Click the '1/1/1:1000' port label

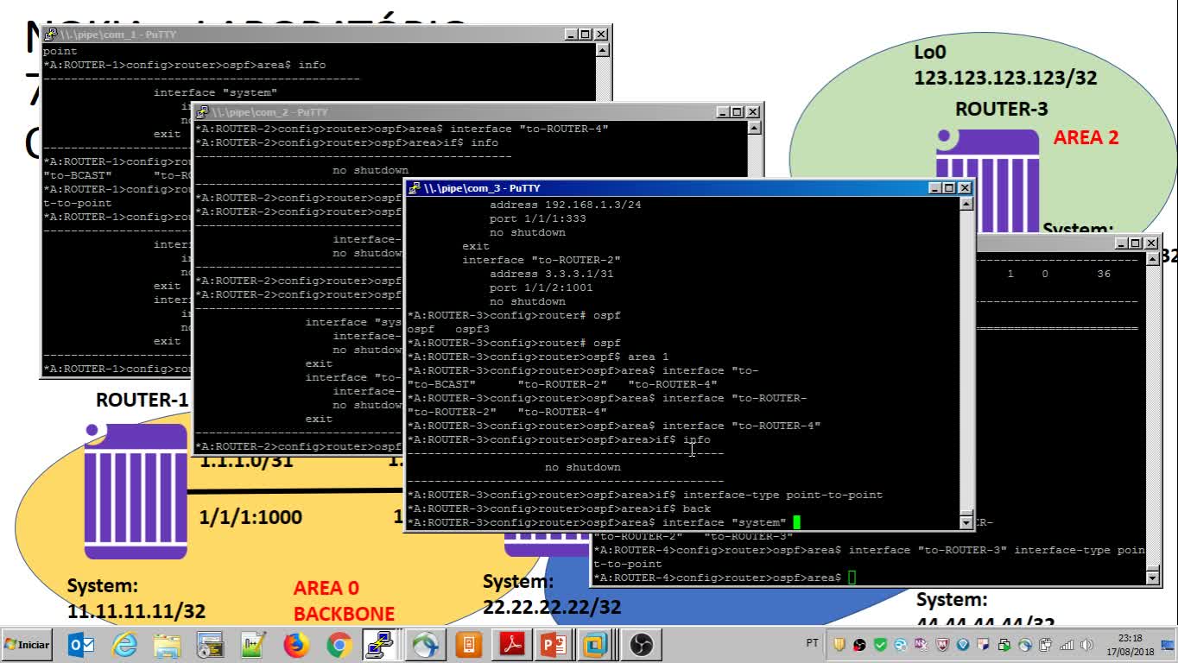point(250,517)
